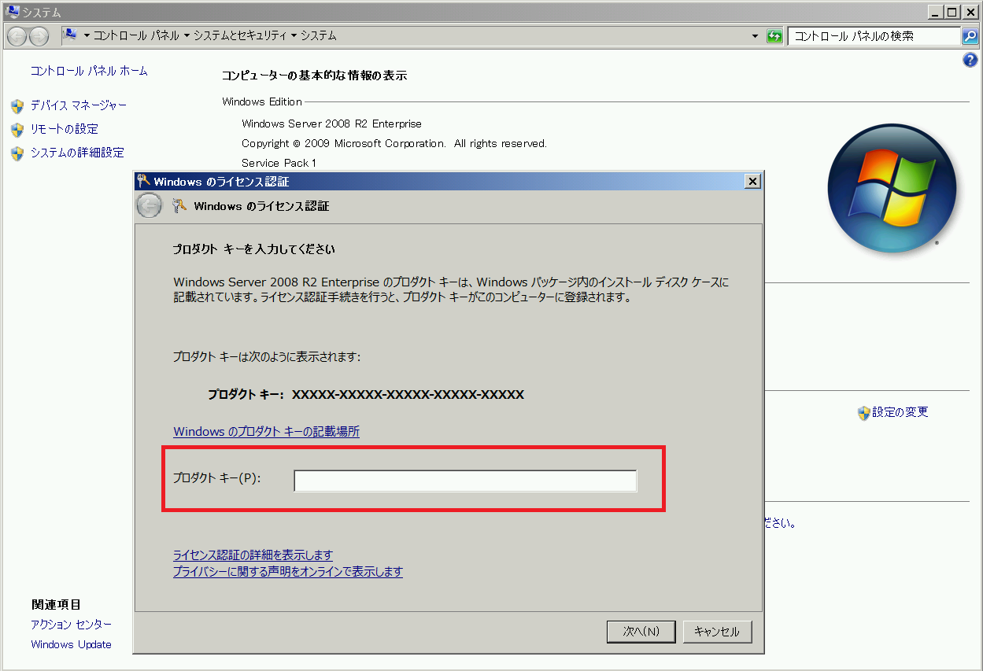
Task: Open the address bar history dropdown
Action: (755, 36)
